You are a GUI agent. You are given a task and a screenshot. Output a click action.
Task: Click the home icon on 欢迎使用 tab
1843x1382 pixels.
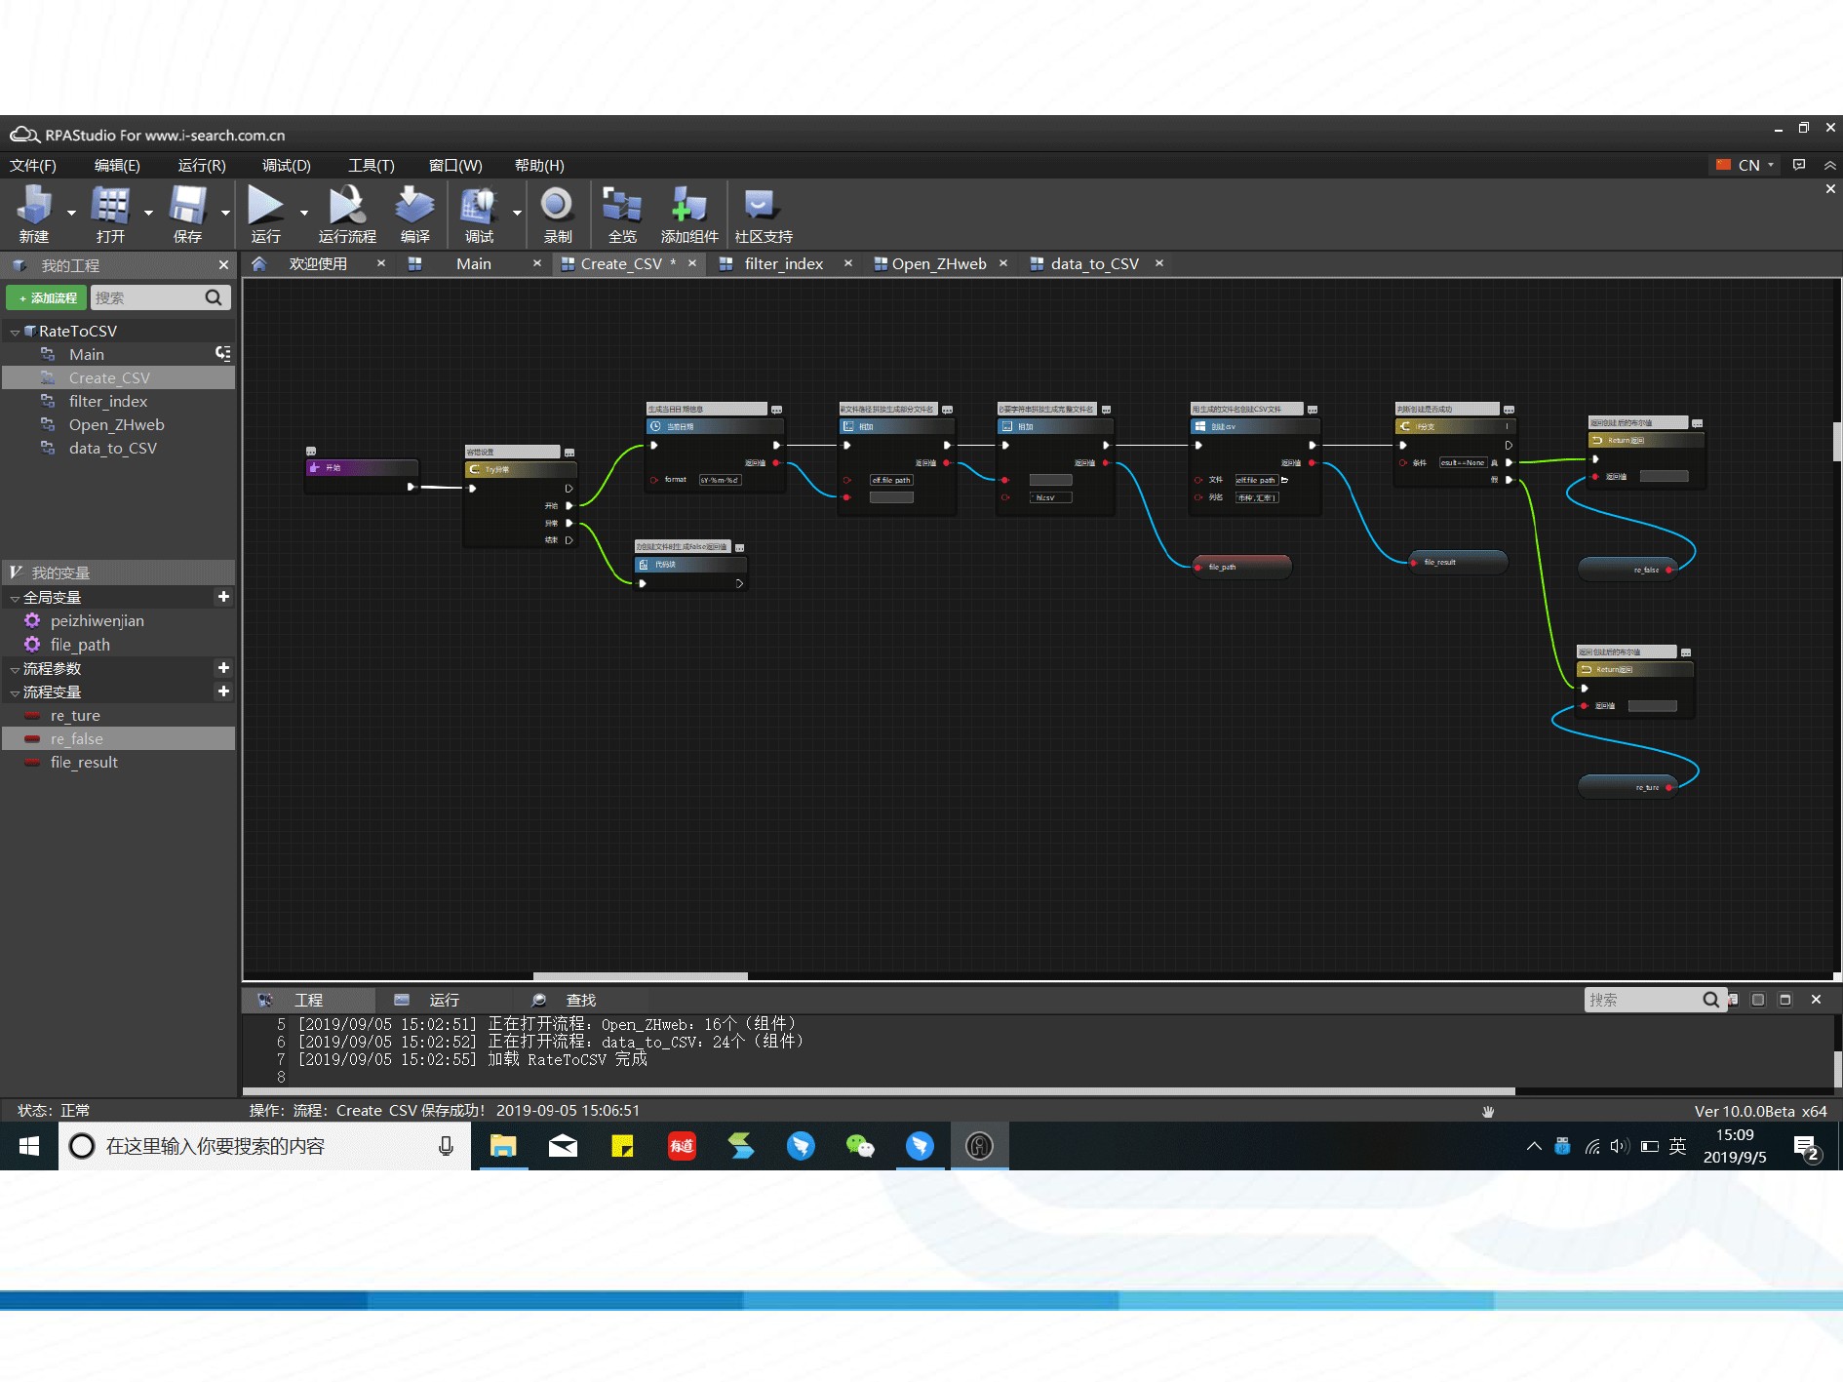click(x=258, y=263)
